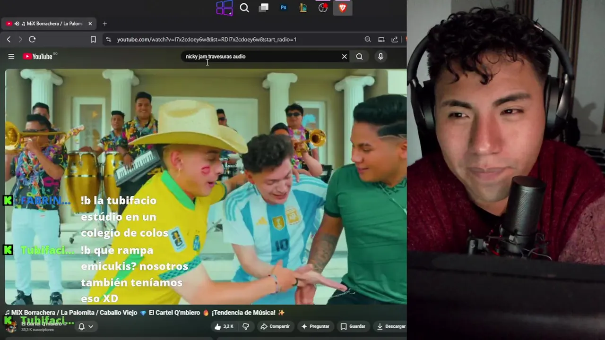The width and height of the screenshot is (605, 340).
Task: Switch to Brave browser in taskbar
Action: click(x=343, y=8)
